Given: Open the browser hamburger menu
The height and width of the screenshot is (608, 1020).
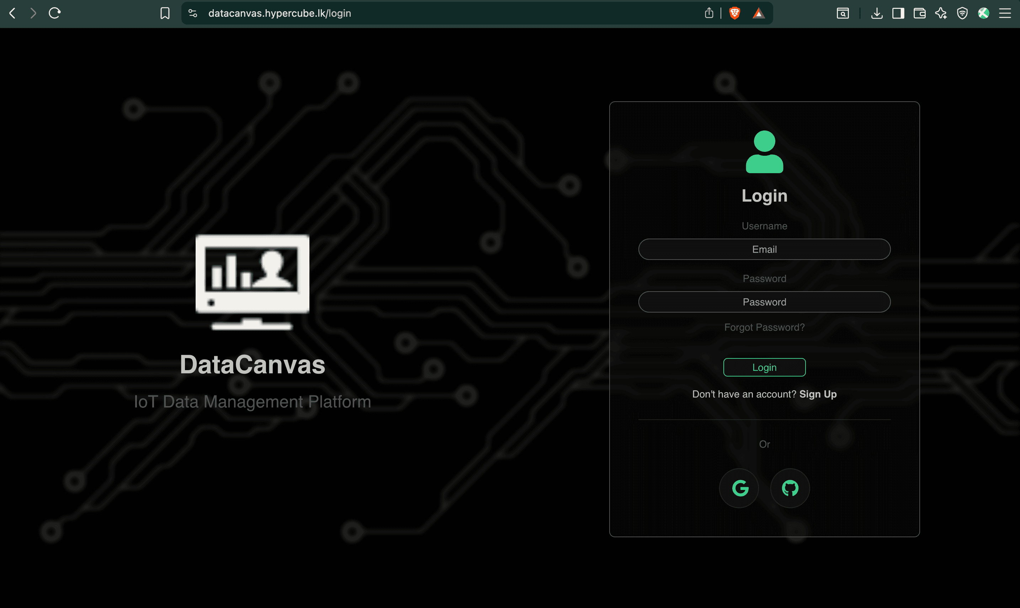Looking at the screenshot, I should tap(1005, 13).
